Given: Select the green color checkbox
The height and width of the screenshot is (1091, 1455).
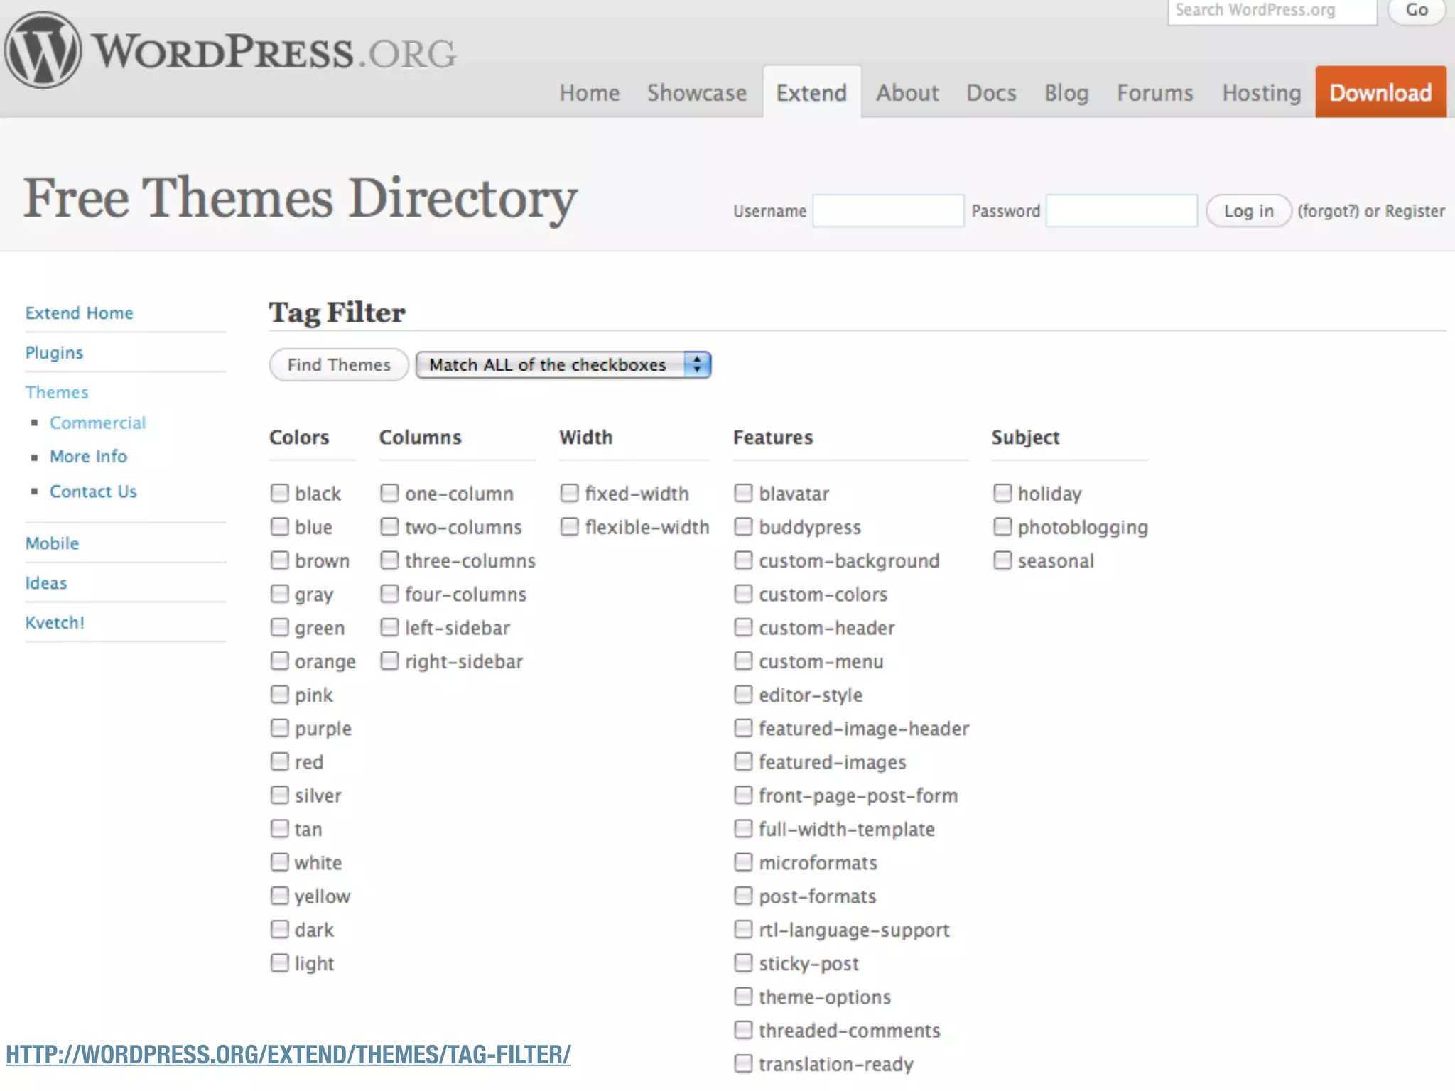Looking at the screenshot, I should tap(280, 627).
